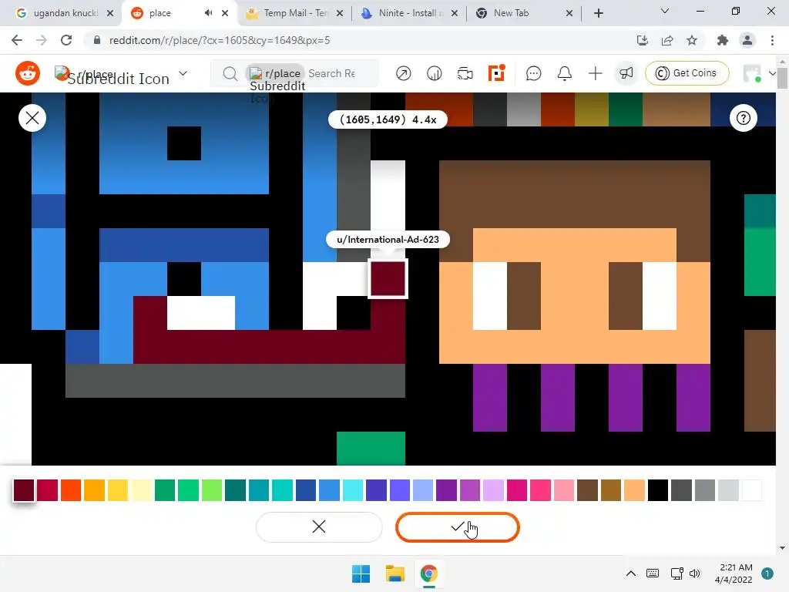The height and width of the screenshot is (592, 789).
Task: Open File Explorer from taskbar
Action: pos(395,573)
